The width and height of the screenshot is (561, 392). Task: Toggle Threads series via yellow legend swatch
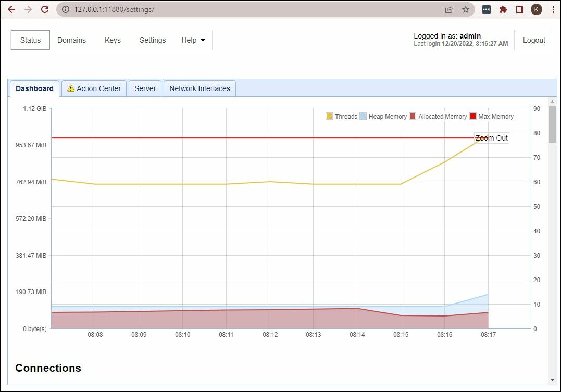[x=329, y=116]
